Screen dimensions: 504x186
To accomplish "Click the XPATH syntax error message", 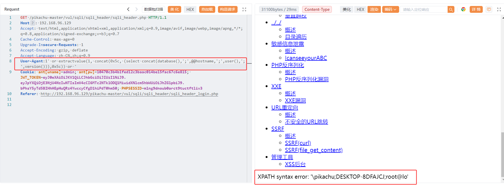I will [333, 177].
